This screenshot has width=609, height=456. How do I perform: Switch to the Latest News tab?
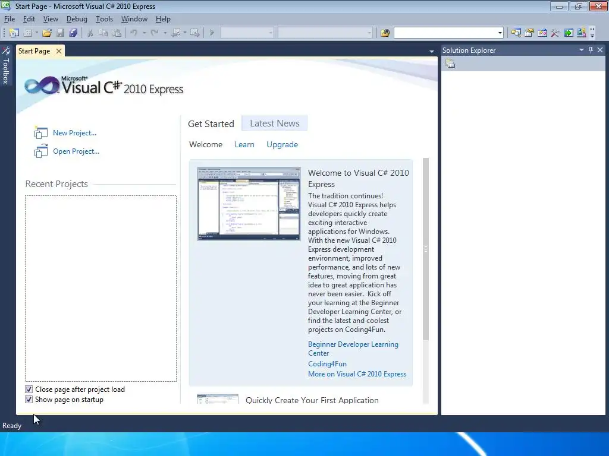[x=275, y=123]
